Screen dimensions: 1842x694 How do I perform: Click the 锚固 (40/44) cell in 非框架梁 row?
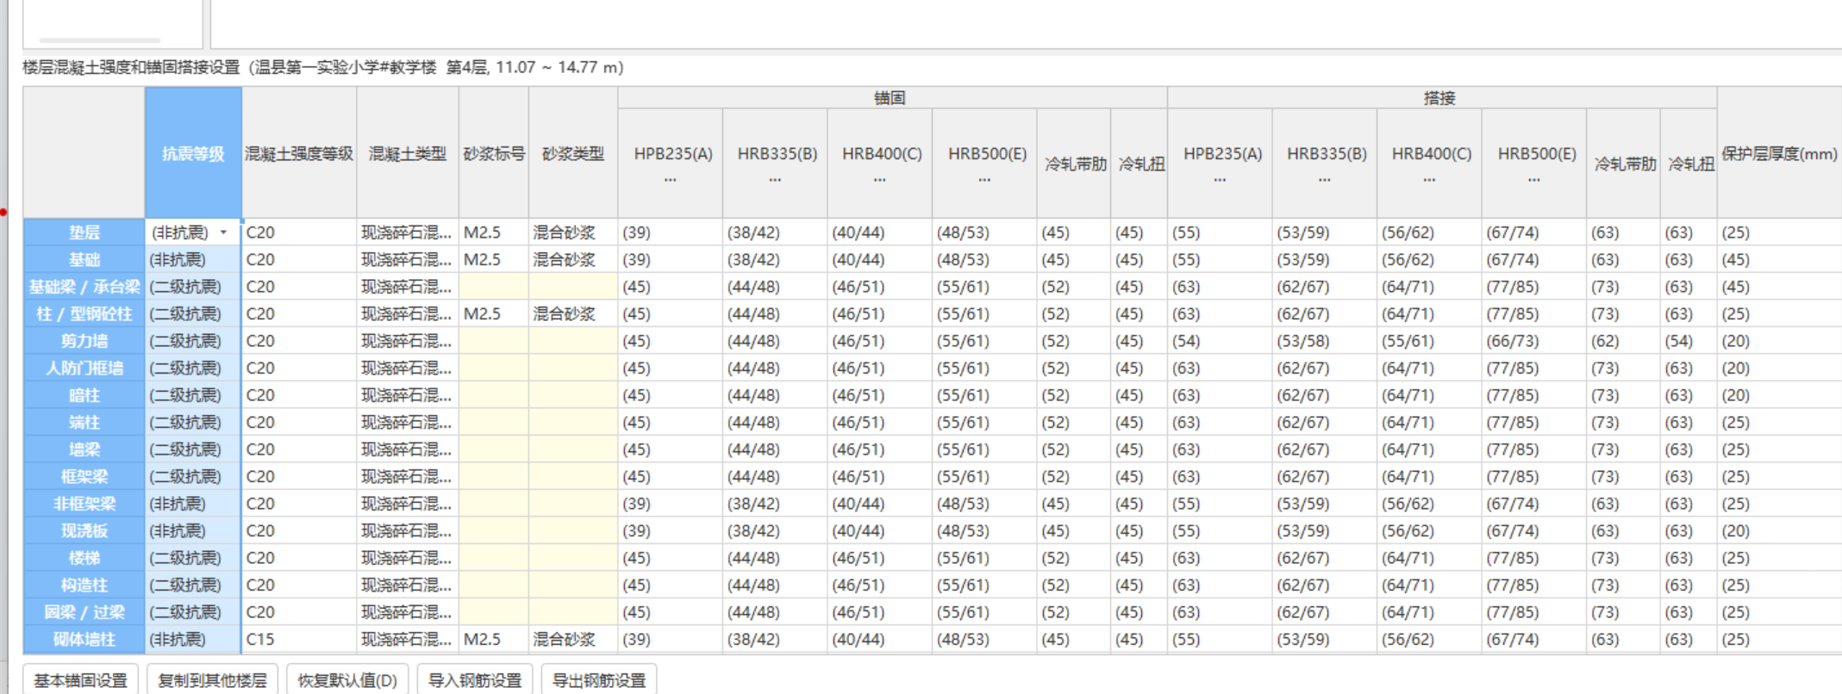879,504
